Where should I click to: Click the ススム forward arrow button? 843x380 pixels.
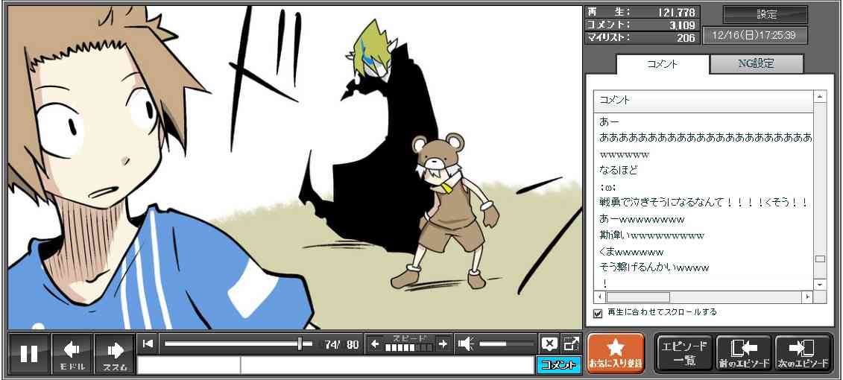click(115, 353)
